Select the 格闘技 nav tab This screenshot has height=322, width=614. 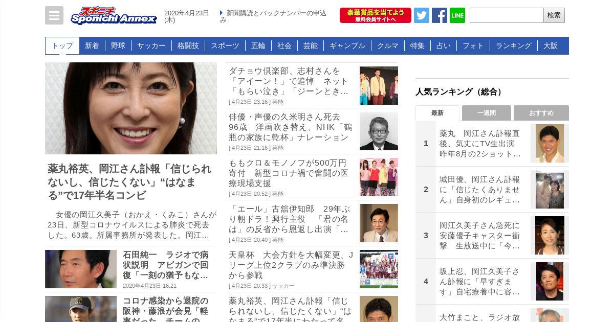tap(188, 45)
